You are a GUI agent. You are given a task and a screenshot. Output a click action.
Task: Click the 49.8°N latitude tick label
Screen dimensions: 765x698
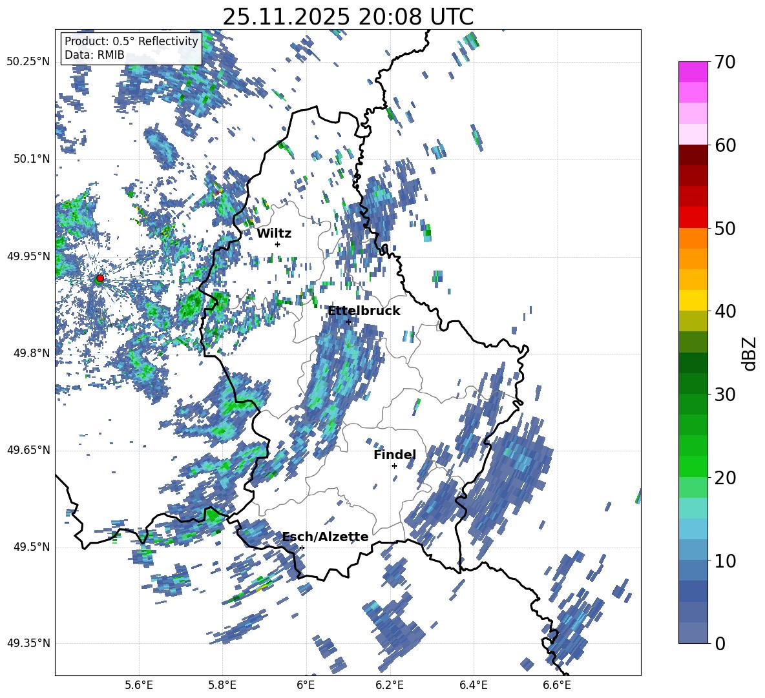[32, 353]
